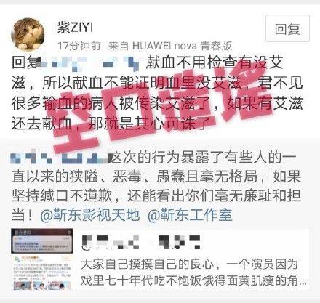This screenshot has width=320, height=303.
Task: Open the dark top screenshot in card thumbnail
Action: pos(41,241)
